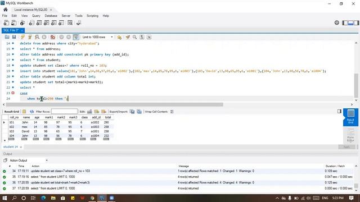360x202 pixels.
Task: Execute statement under cursor icon
Action: coord(30,37)
